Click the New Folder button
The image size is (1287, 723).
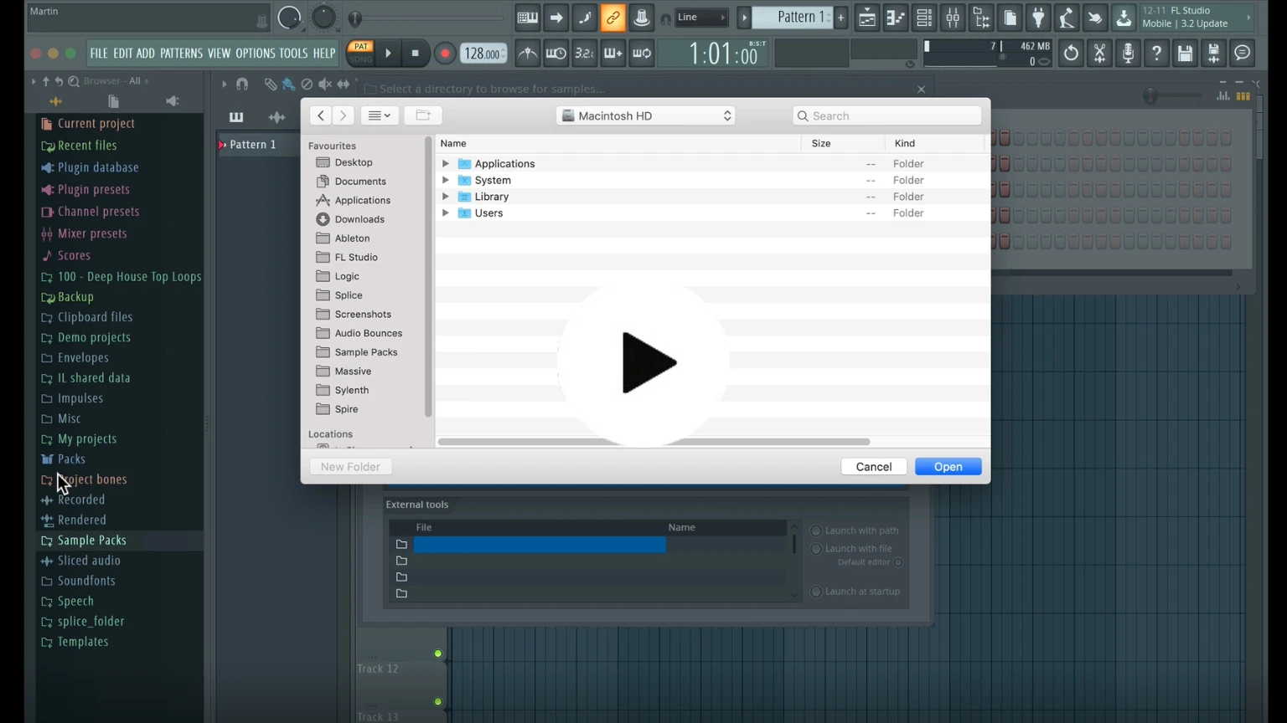point(350,467)
